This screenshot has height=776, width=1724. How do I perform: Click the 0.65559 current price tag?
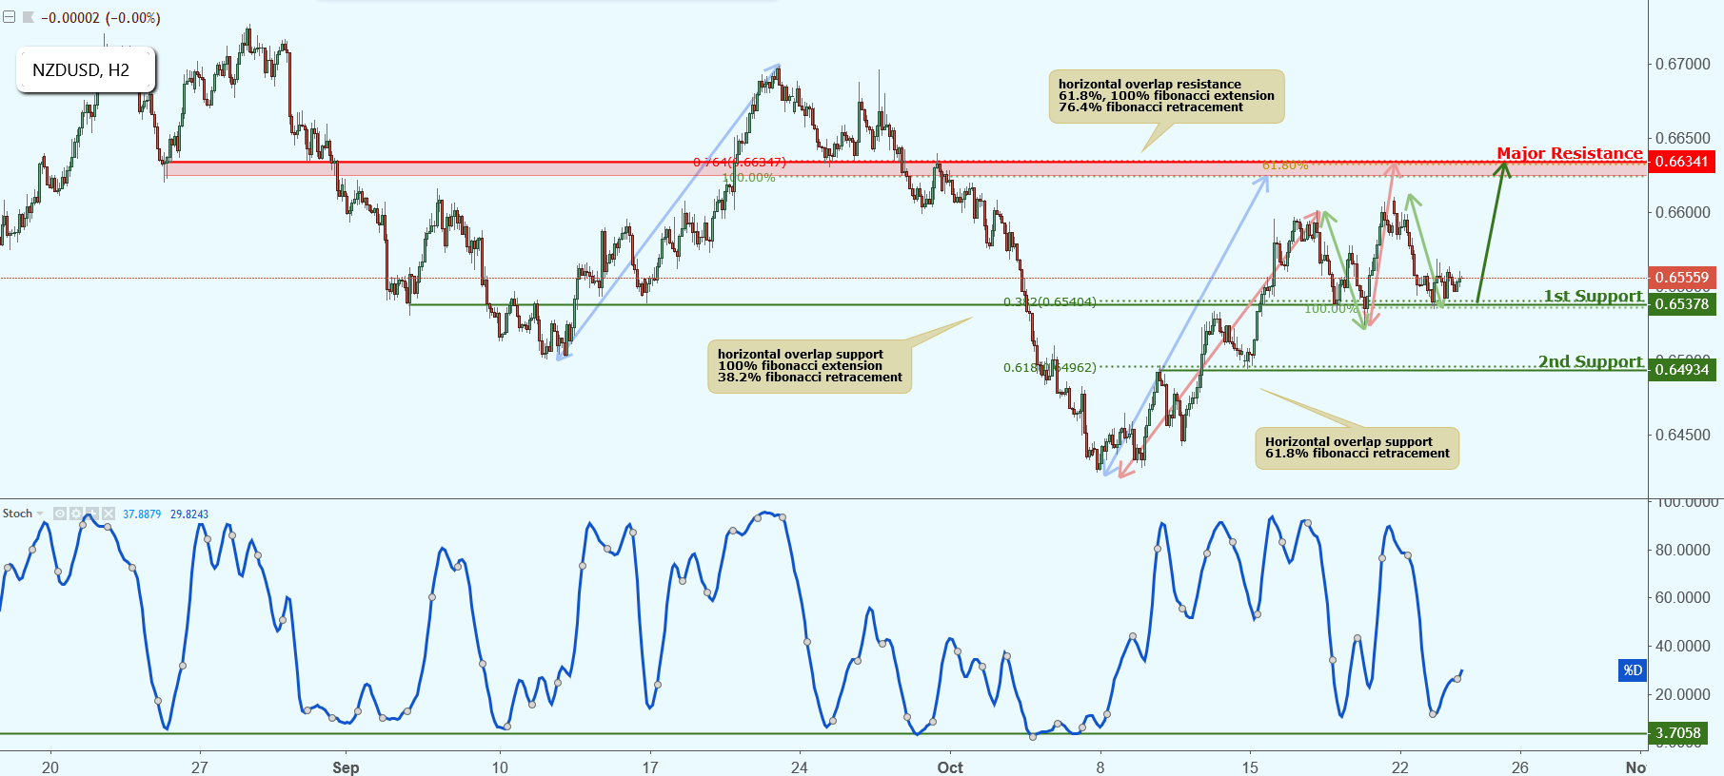click(1681, 278)
